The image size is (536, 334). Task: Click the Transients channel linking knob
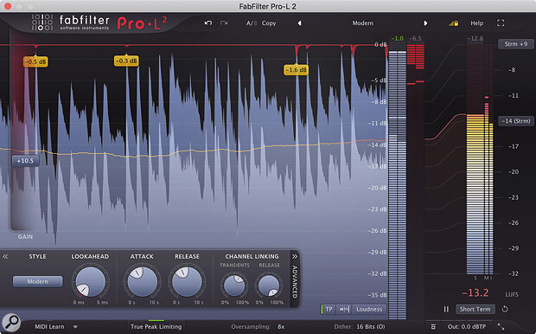(234, 285)
